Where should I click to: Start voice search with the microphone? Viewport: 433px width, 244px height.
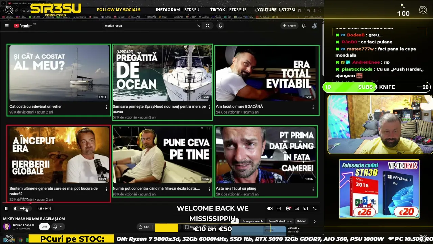[220, 26]
